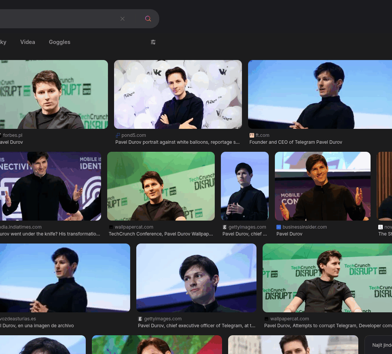Open the narrow gettyimages.com thumbnail in second row

click(x=245, y=186)
